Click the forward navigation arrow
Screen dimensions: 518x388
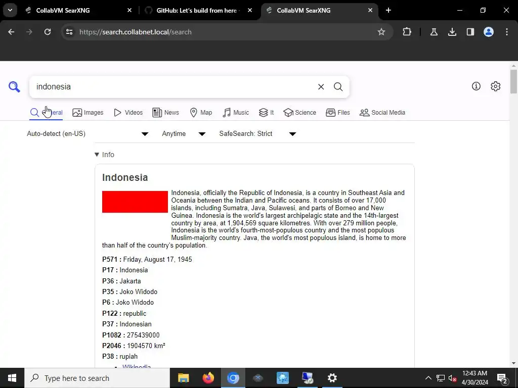(29, 32)
